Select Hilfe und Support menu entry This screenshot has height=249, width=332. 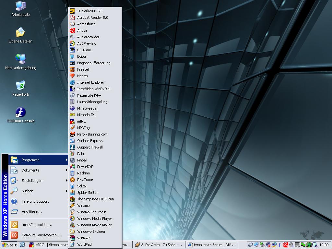35,201
